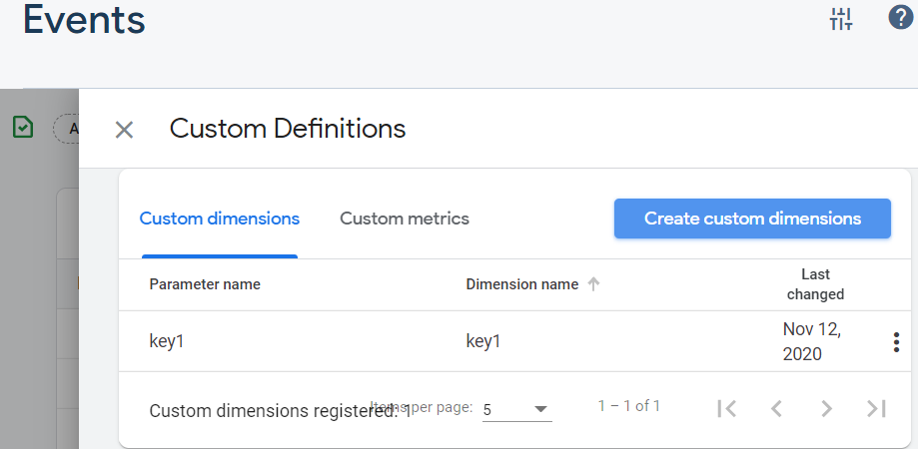Select key1 in the Parameter name column
This screenshot has height=449, width=918.
[x=167, y=341]
